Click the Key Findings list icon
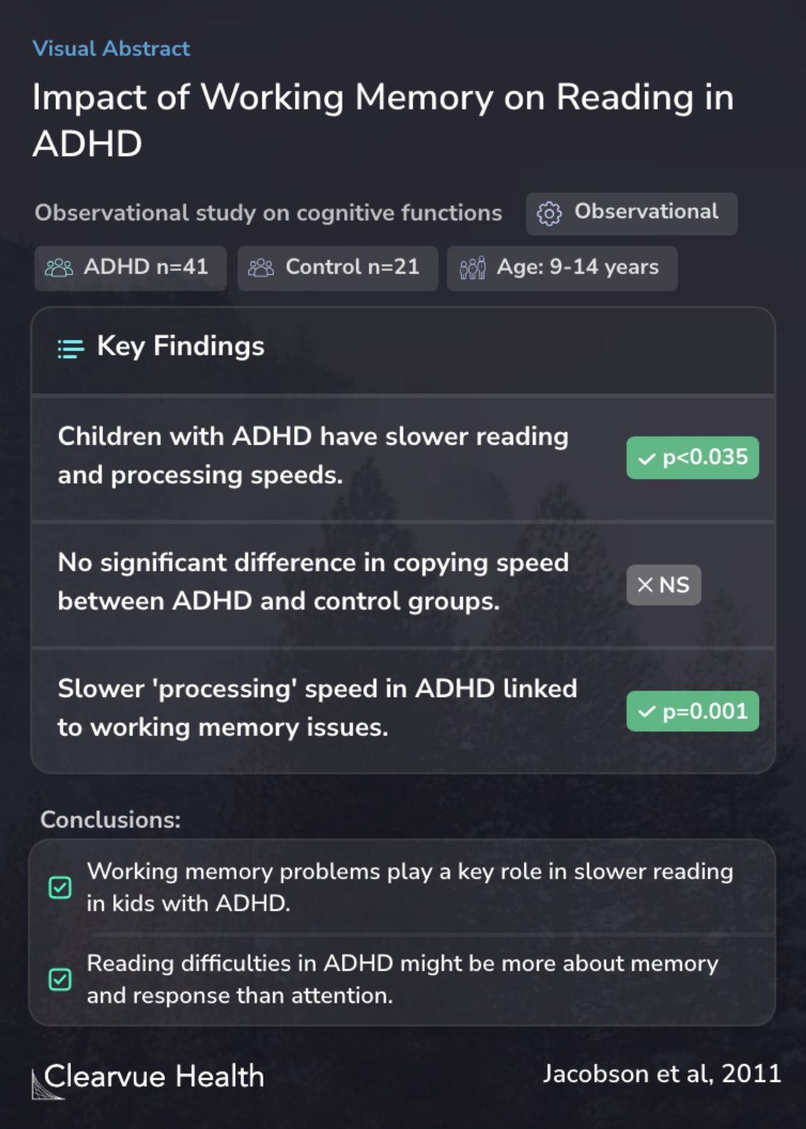 71,348
